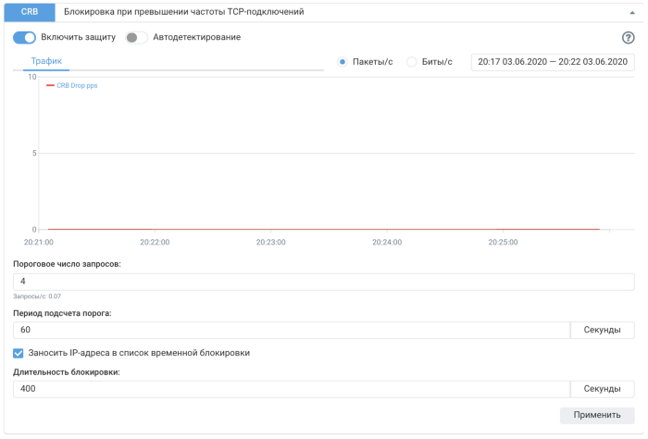
Task: Open the help question mark icon
Action: [x=628, y=38]
